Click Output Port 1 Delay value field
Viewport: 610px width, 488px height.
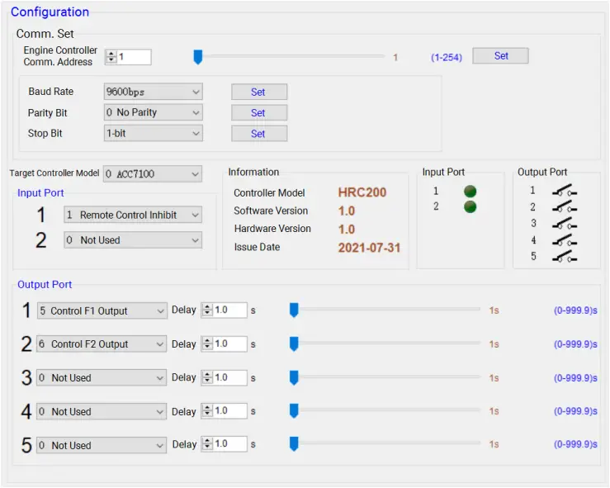click(229, 310)
